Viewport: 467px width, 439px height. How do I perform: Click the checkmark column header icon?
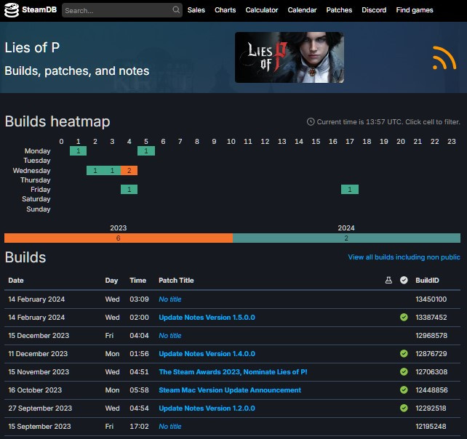pos(404,281)
